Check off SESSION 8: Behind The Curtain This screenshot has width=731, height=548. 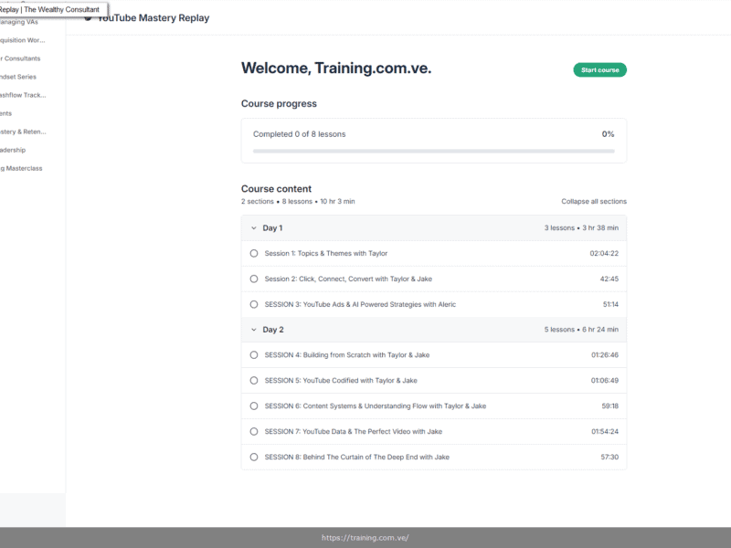[254, 457]
